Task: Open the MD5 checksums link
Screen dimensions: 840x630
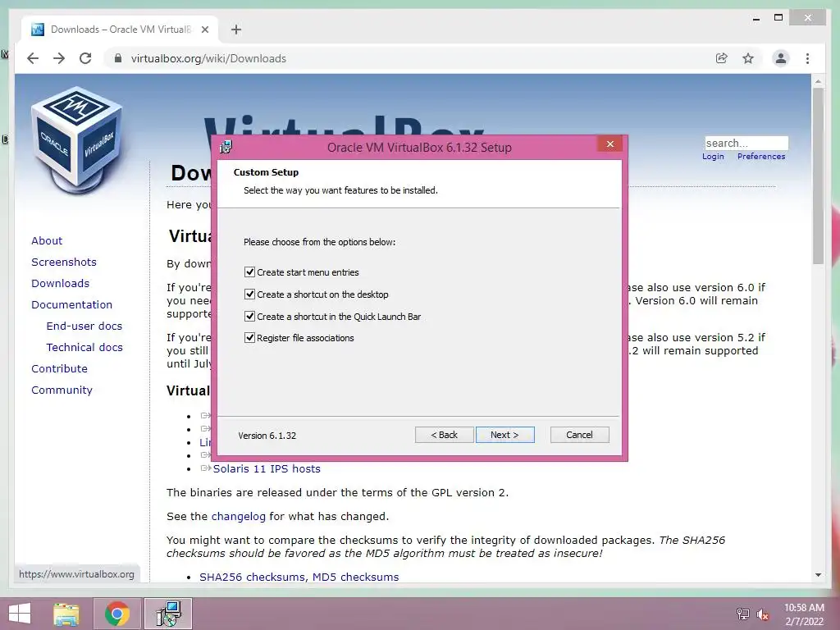Action: point(356,577)
